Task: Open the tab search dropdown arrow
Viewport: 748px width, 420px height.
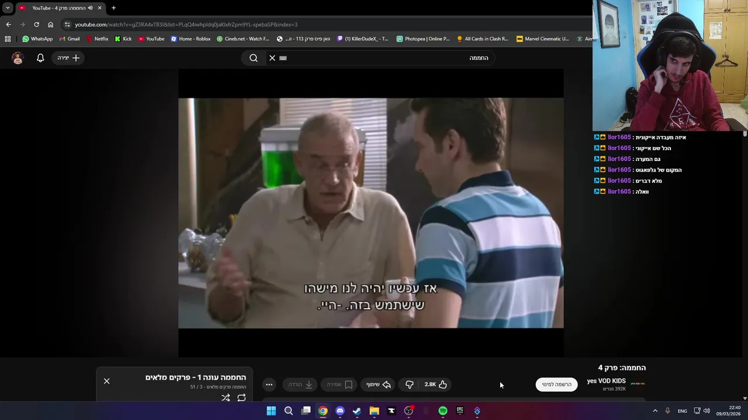Action: (8, 8)
